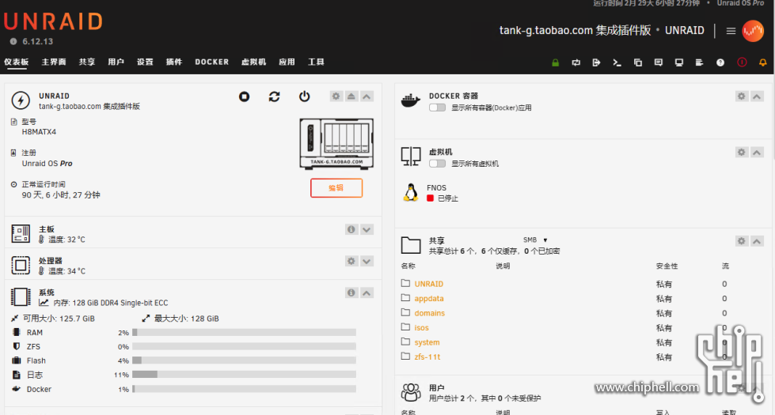Collapse the UNRAID tile with chevron
Screen dimensions: 775x415
tap(367, 96)
